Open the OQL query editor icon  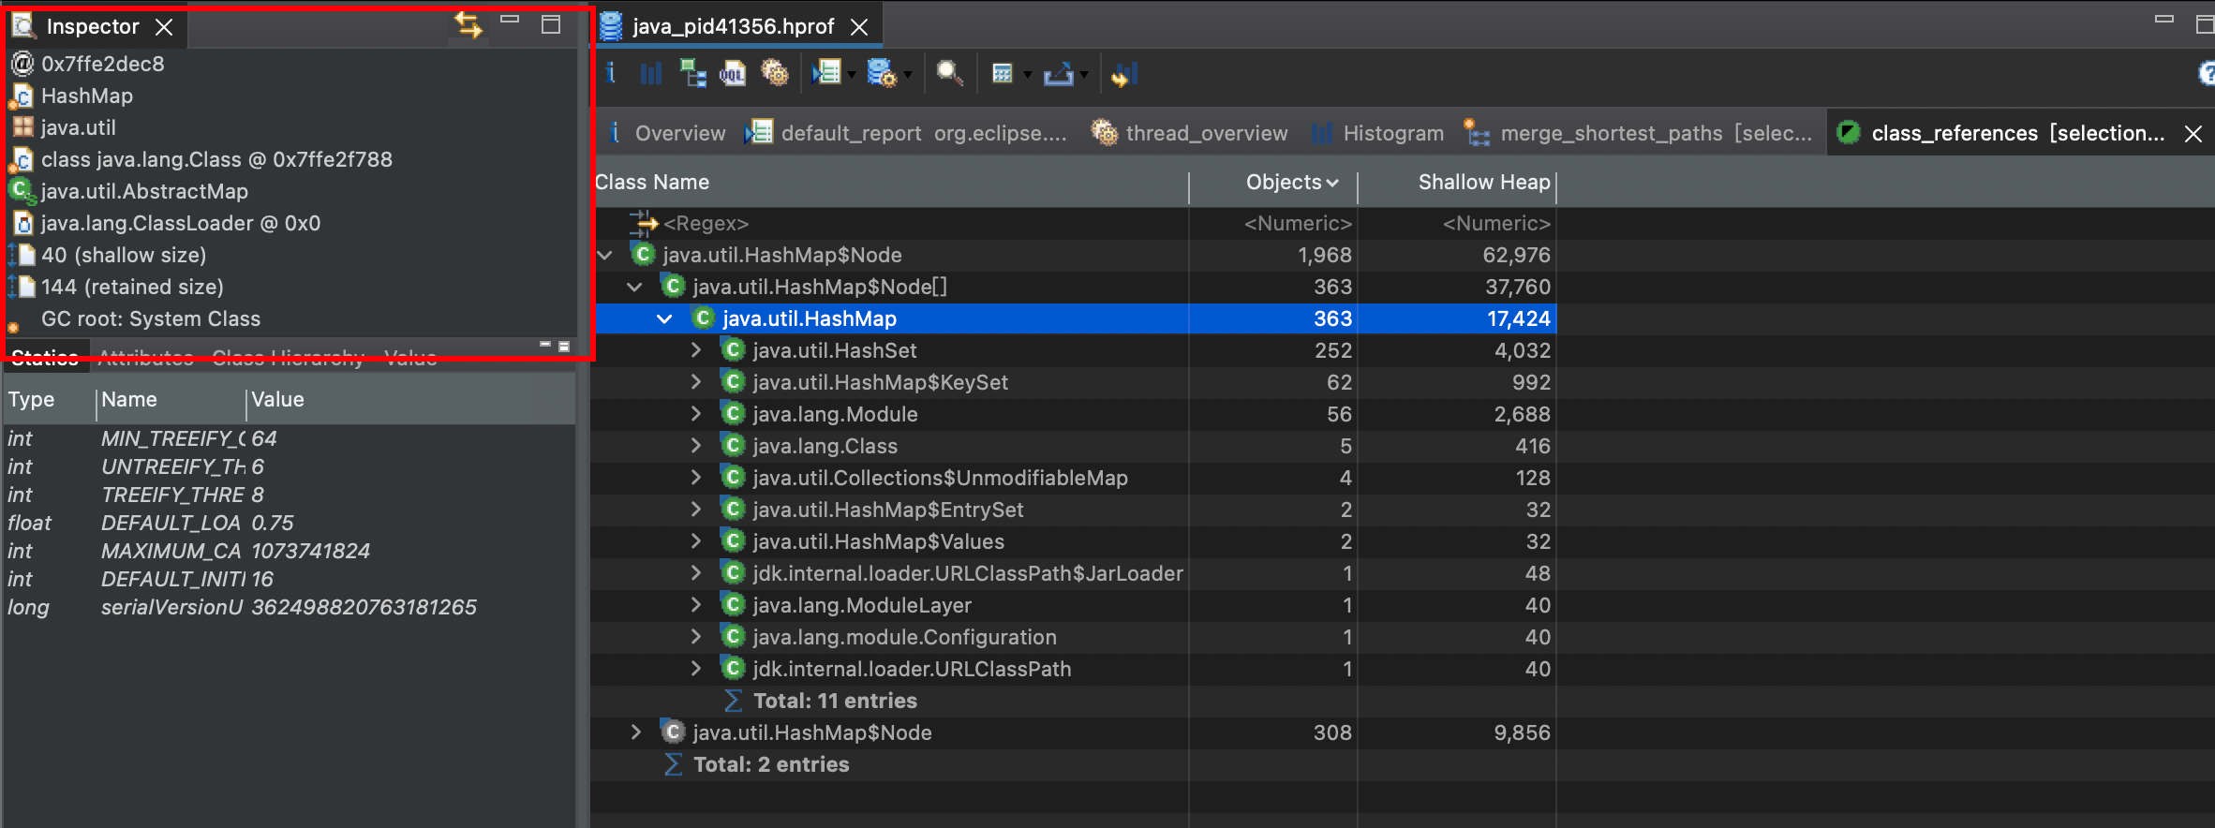coord(733,73)
